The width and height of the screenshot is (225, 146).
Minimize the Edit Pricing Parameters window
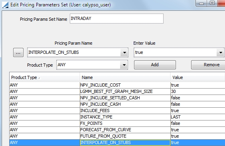pos(201,3)
